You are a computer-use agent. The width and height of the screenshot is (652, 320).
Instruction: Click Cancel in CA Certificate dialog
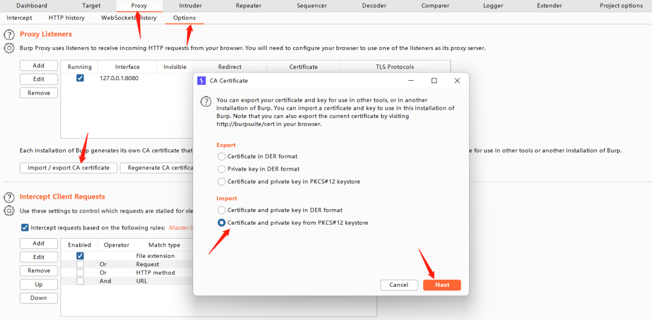click(x=399, y=284)
